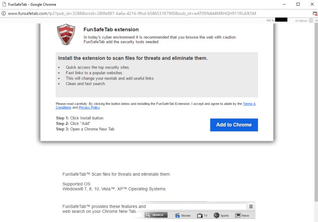Open the TV shortcut icon
The width and height of the screenshot is (318, 222).
[200, 215]
